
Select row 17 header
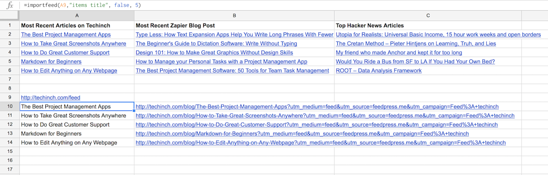coord(10,170)
